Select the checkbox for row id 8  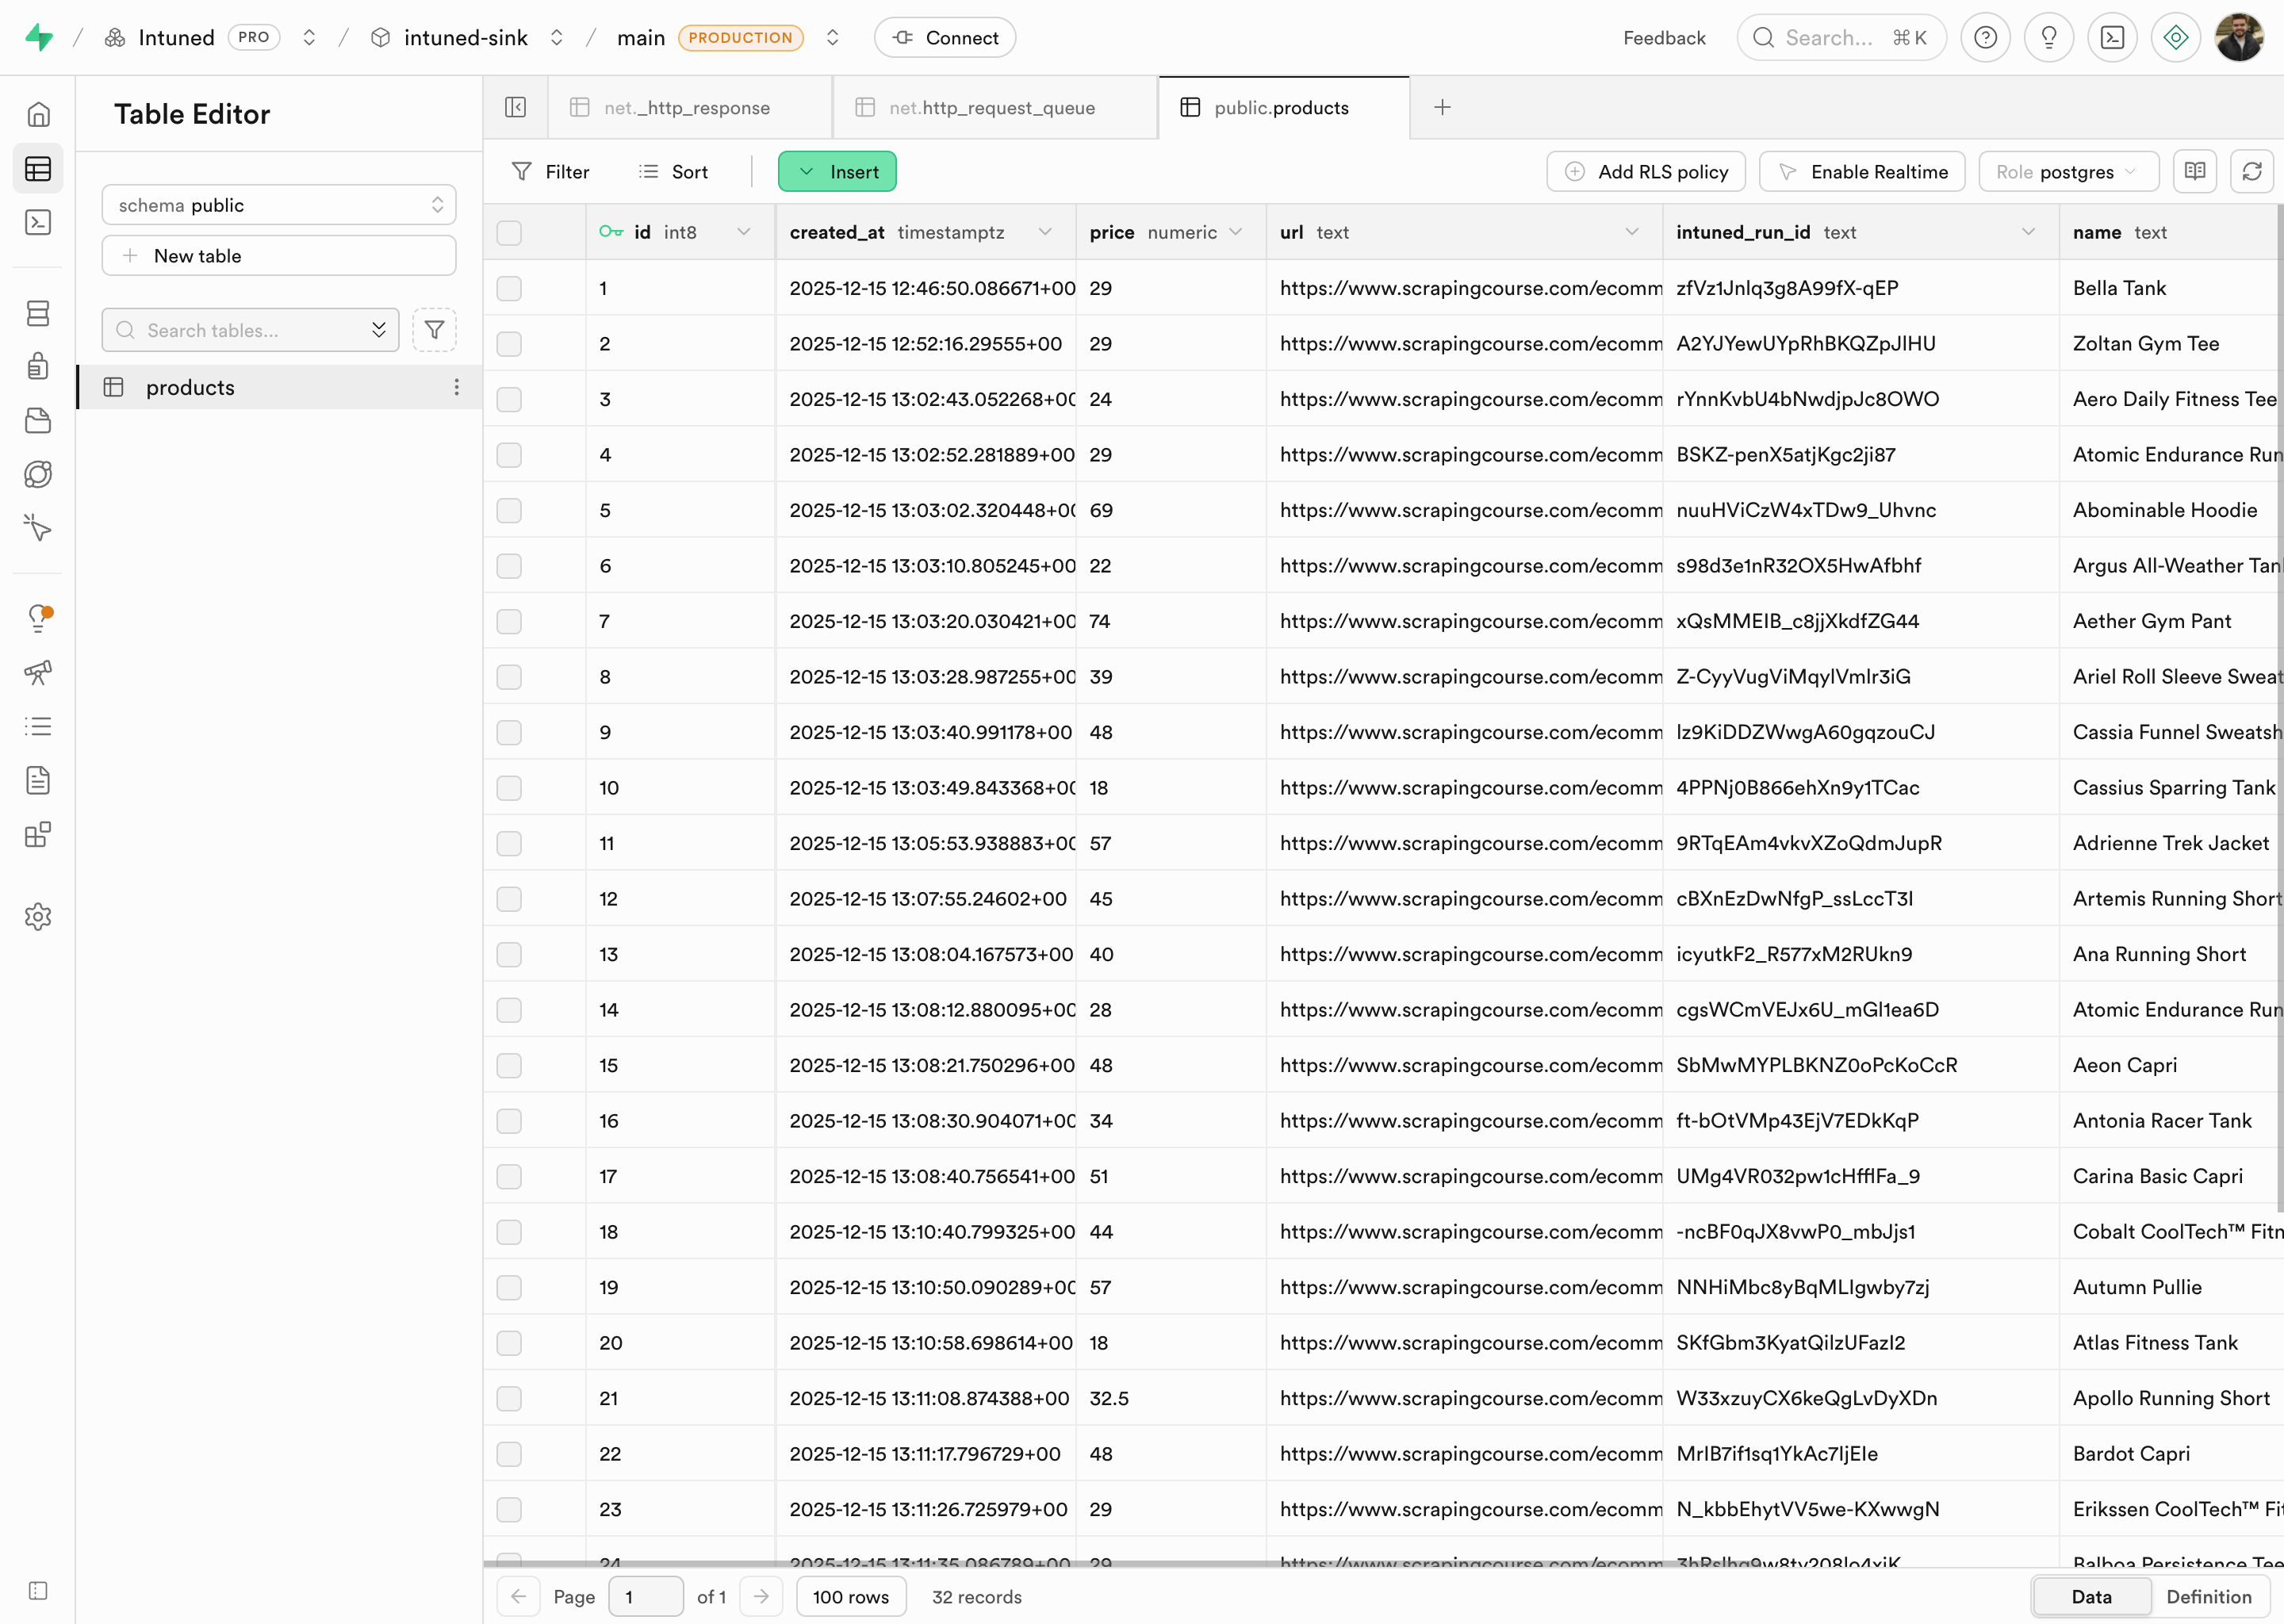pos(509,677)
